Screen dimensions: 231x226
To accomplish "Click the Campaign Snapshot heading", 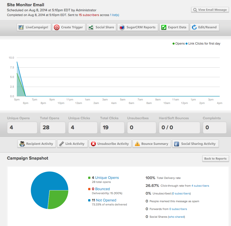I will point(27,158).
